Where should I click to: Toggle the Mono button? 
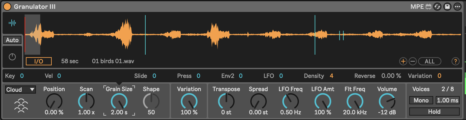tap(421, 100)
